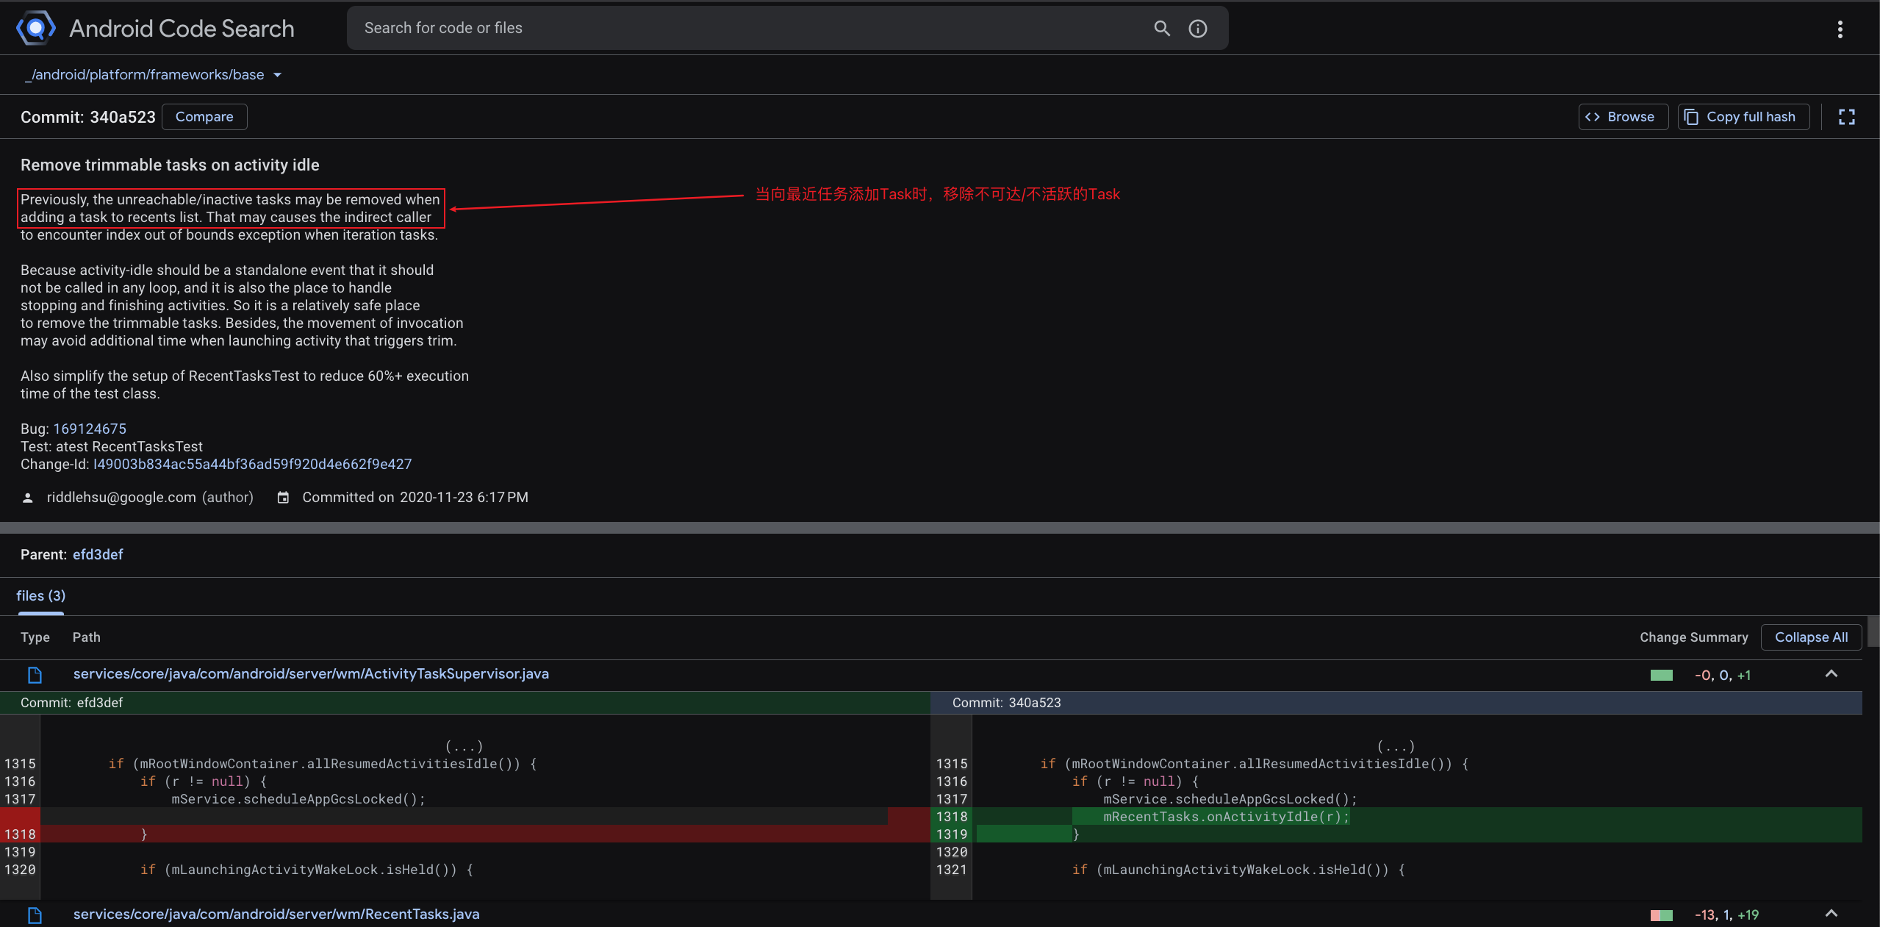Open the three-dot more options menu
1880x927 pixels.
click(x=1840, y=29)
